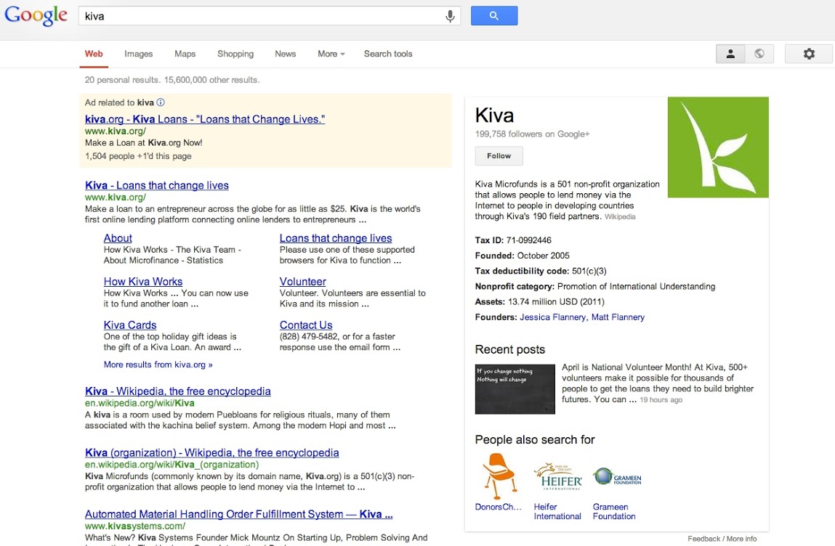Screen dimensions: 835x546
Task: Click green URL en.wikipedia.org/wiki/Kiva_(organization)
Action: [172, 465]
